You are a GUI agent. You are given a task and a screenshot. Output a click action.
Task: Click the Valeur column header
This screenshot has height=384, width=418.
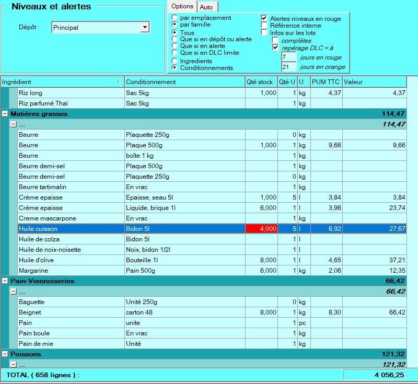(x=374, y=82)
